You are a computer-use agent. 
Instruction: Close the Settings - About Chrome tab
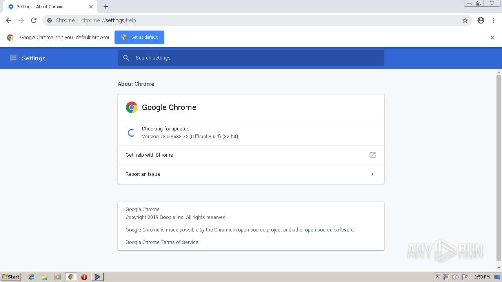pyautogui.click(x=91, y=7)
